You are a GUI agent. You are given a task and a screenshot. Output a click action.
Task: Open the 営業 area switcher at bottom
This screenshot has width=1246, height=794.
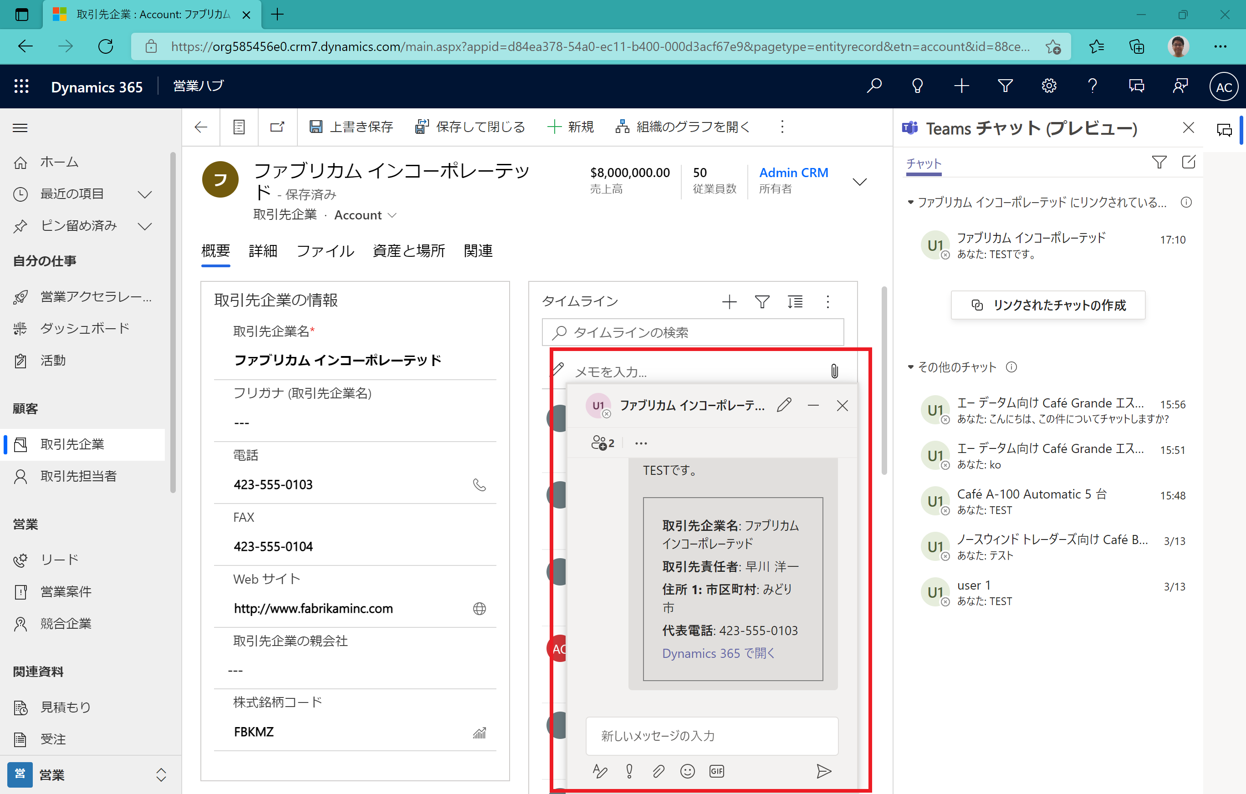[x=91, y=774]
